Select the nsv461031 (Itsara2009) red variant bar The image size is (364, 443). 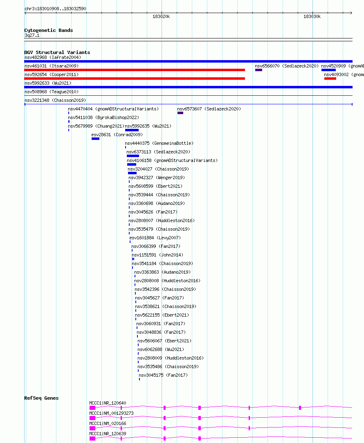click(x=135, y=70)
